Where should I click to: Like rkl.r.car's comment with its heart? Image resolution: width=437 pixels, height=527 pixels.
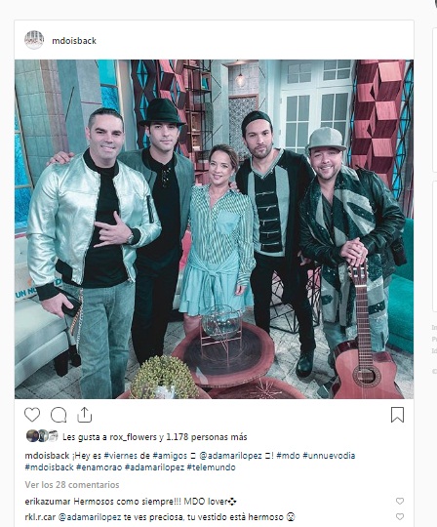[x=400, y=516]
